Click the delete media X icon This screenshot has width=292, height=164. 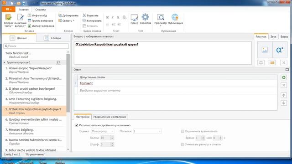[284, 63]
